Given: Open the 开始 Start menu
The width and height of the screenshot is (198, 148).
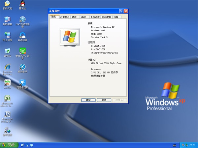Looking at the screenshot, I should (x=9, y=145).
